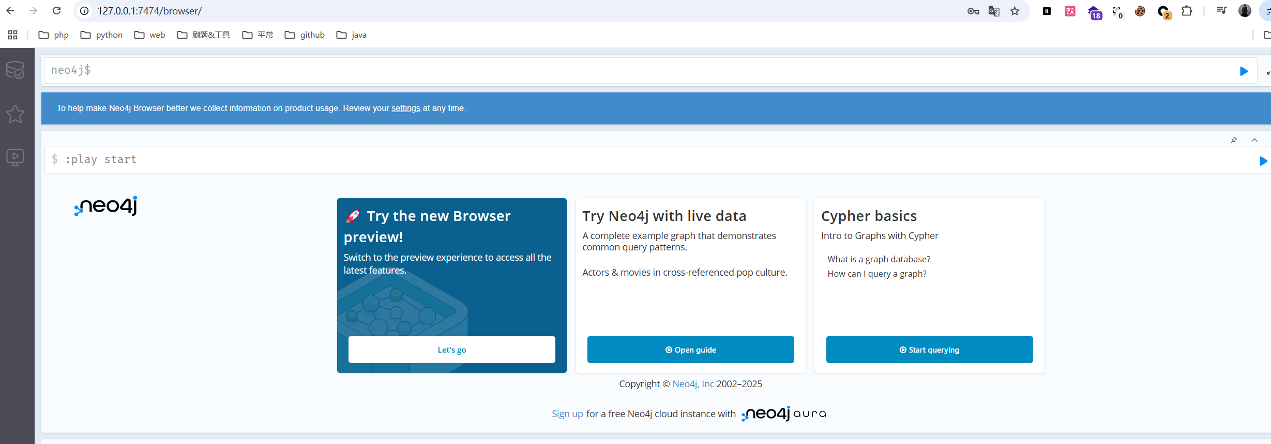Image resolution: width=1271 pixels, height=444 pixels.
Task: Re-run the :play start frame command
Action: tap(1263, 161)
